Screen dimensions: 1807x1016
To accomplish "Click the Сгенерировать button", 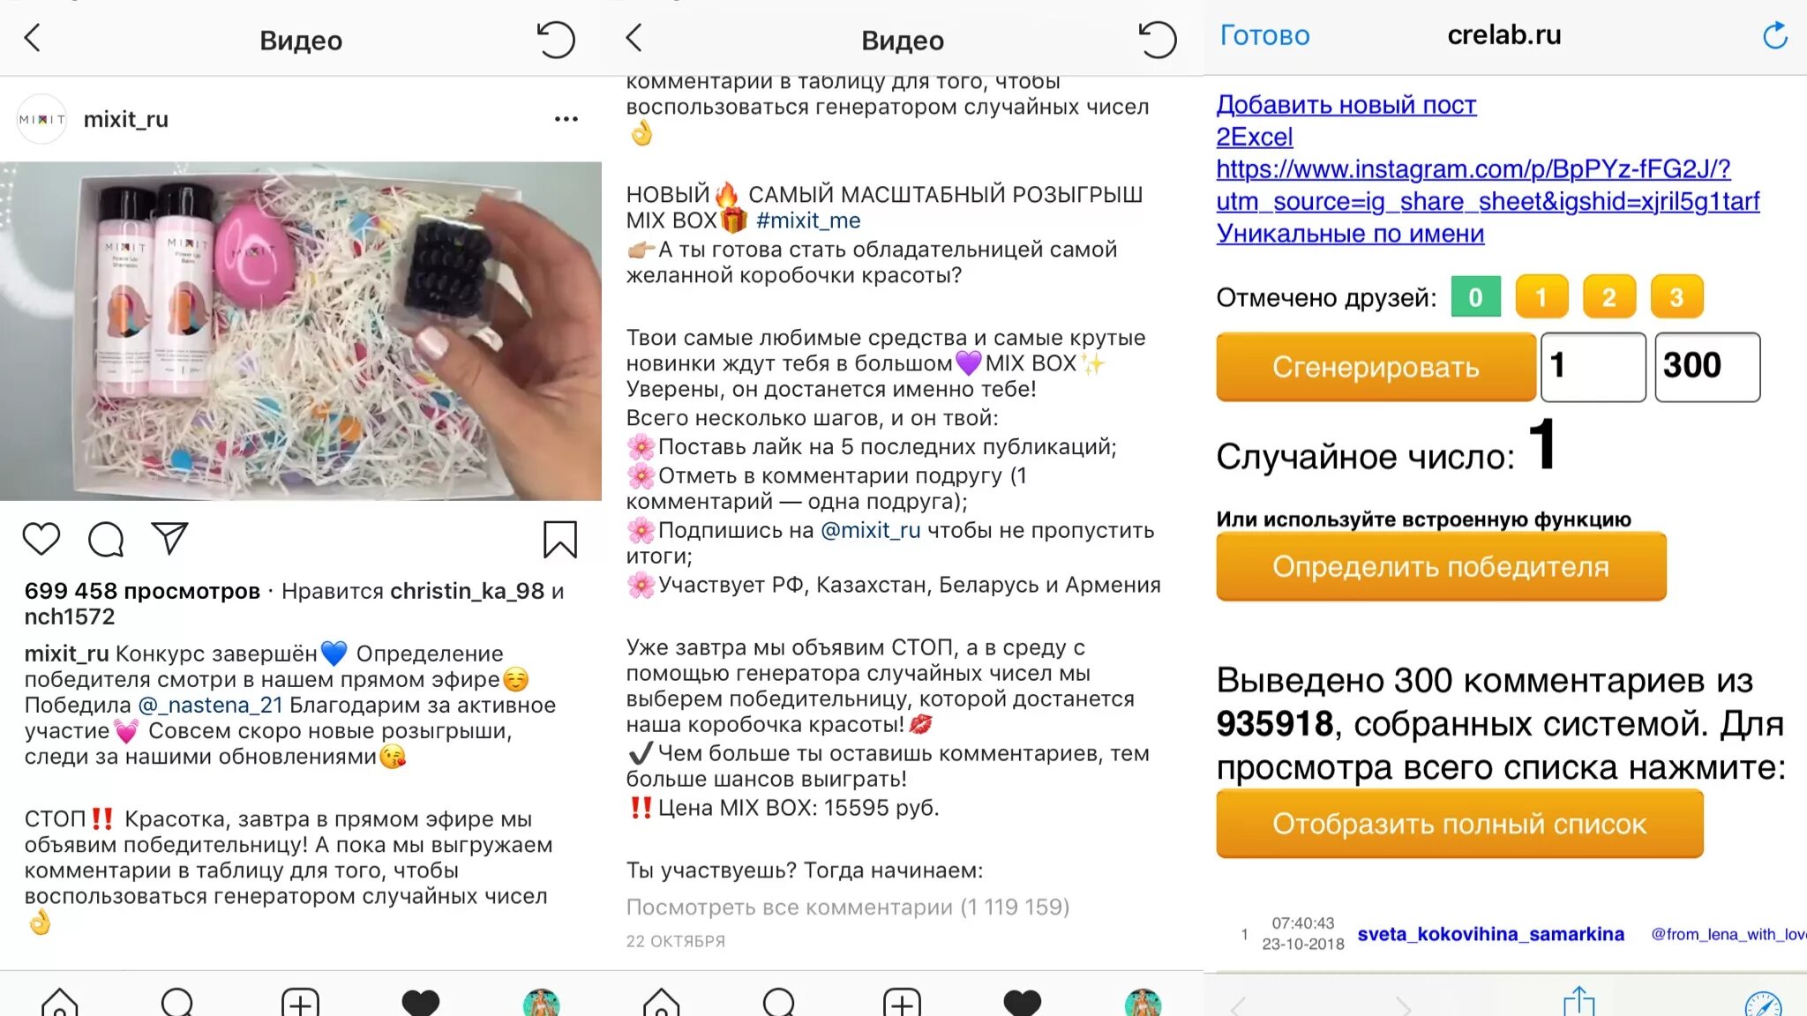I will pos(1376,367).
